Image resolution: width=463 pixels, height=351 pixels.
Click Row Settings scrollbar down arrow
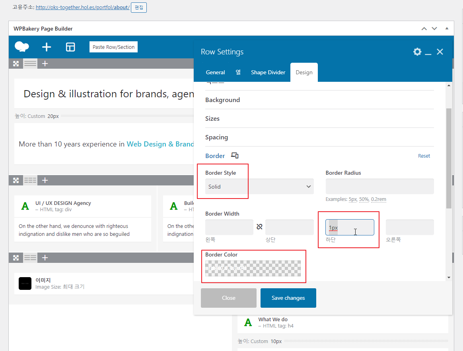449,277
